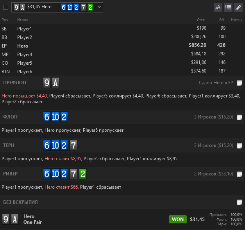The height and width of the screenshot is (230, 245).
Task: Click the gray 7 card in ТЁРН row
Action: (x=73, y=145)
